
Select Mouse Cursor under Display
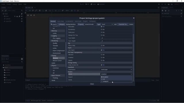pyautogui.click(x=57, y=61)
